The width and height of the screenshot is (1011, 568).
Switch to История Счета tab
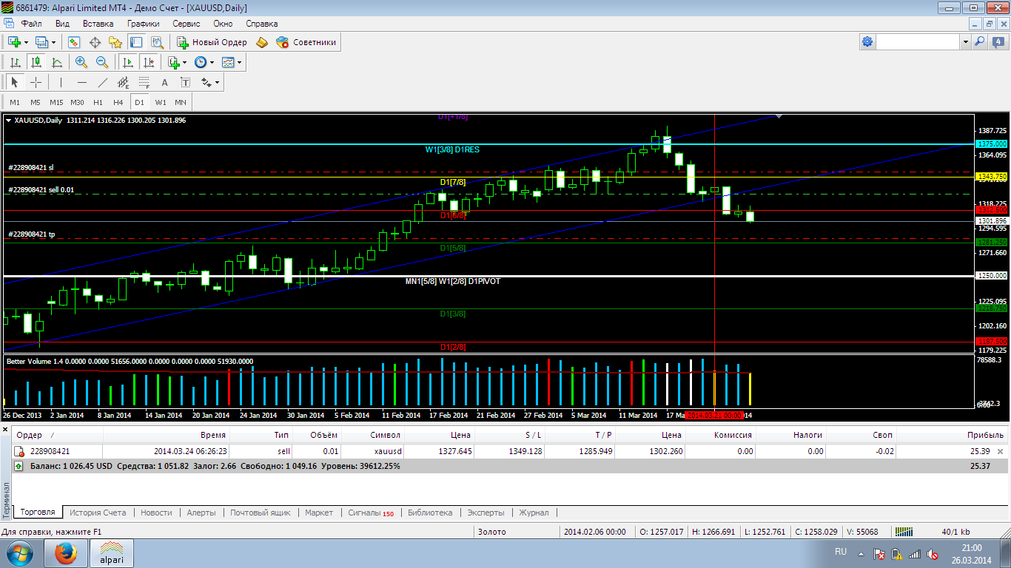coord(98,513)
